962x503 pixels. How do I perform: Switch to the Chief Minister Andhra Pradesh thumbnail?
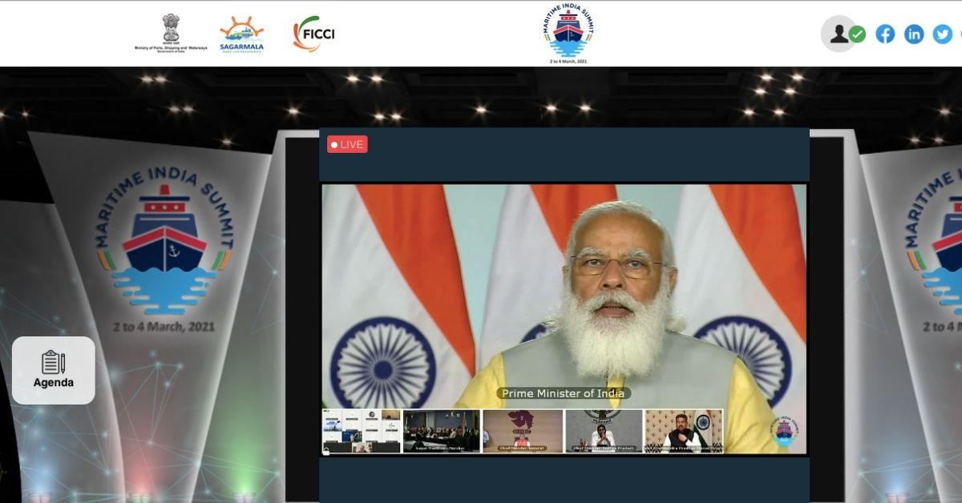pyautogui.click(x=604, y=431)
